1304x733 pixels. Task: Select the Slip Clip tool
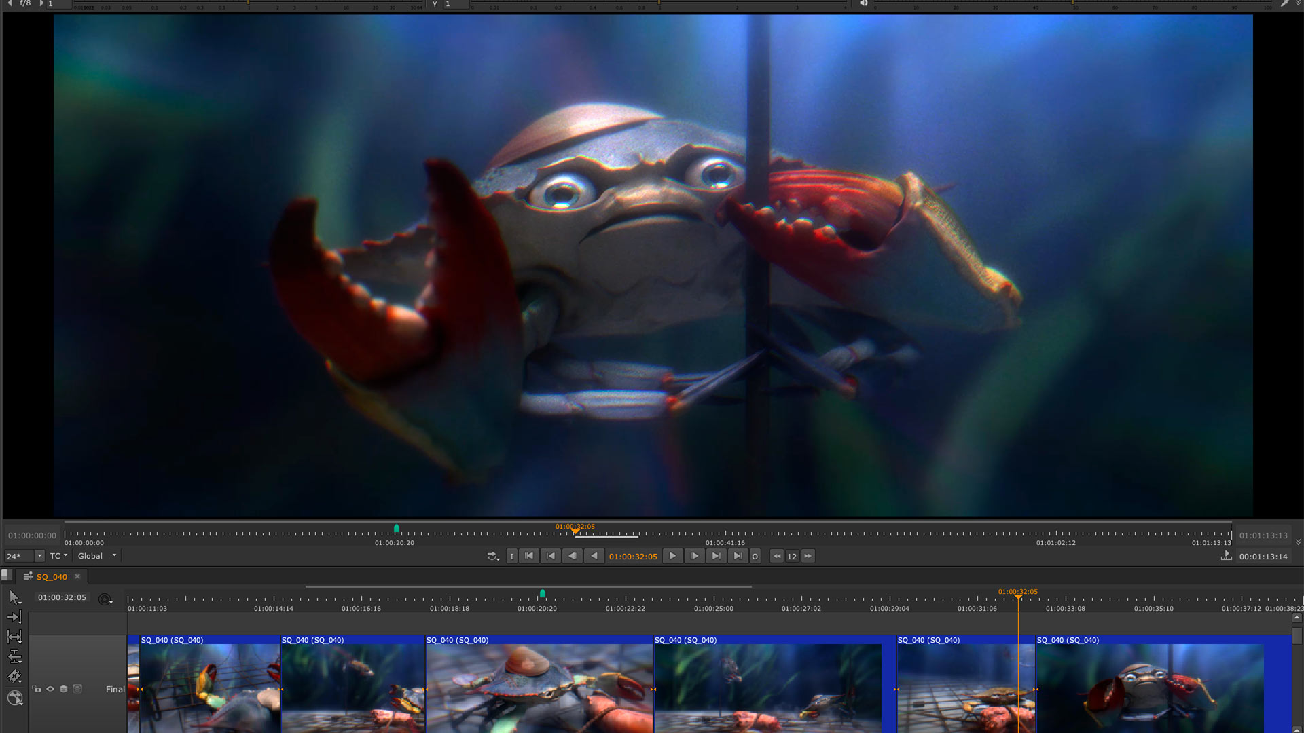[14, 637]
